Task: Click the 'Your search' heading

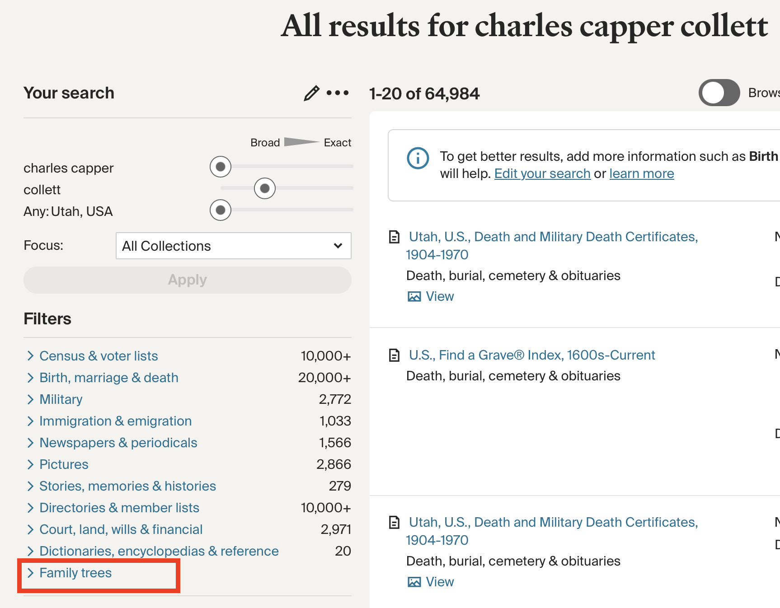Action: tap(69, 93)
